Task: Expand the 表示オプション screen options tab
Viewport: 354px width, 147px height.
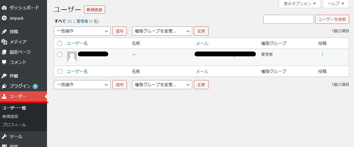Action: pyautogui.click(x=299, y=4)
